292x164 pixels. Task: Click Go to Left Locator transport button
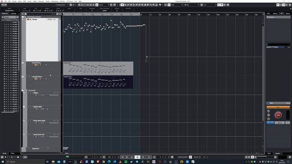coord(123,157)
